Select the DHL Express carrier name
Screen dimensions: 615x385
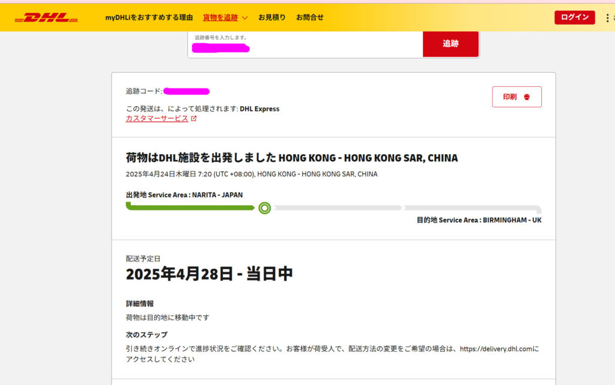tap(259, 109)
